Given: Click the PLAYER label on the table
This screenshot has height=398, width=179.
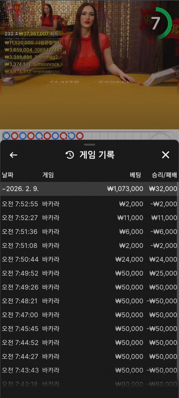Looking at the screenshot, I should (65, 82).
